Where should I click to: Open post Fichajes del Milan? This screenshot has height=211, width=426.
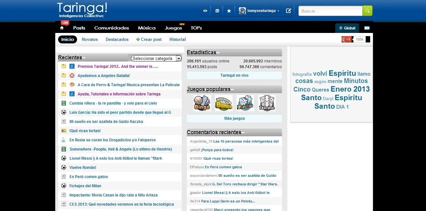85,186
